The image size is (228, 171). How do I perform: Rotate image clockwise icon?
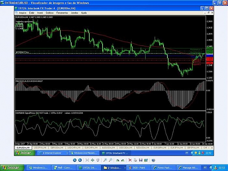(x=117, y=160)
